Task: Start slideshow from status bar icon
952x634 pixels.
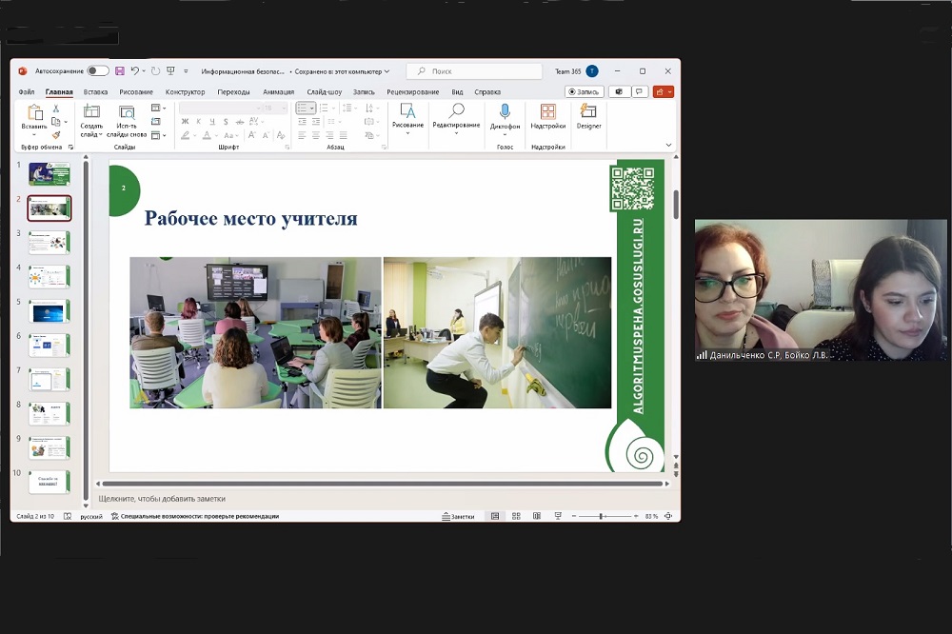Action: (558, 516)
